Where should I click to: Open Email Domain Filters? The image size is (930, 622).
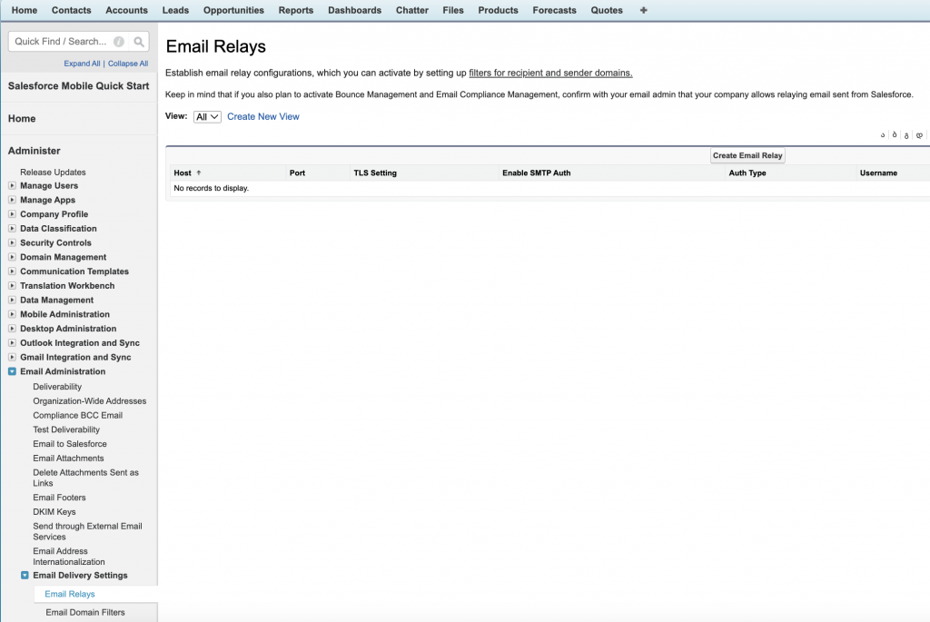tap(85, 613)
